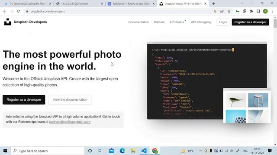Close the 127.0.0.1:5500 tab
This screenshot has height=155, width=277.
coord(102,4)
